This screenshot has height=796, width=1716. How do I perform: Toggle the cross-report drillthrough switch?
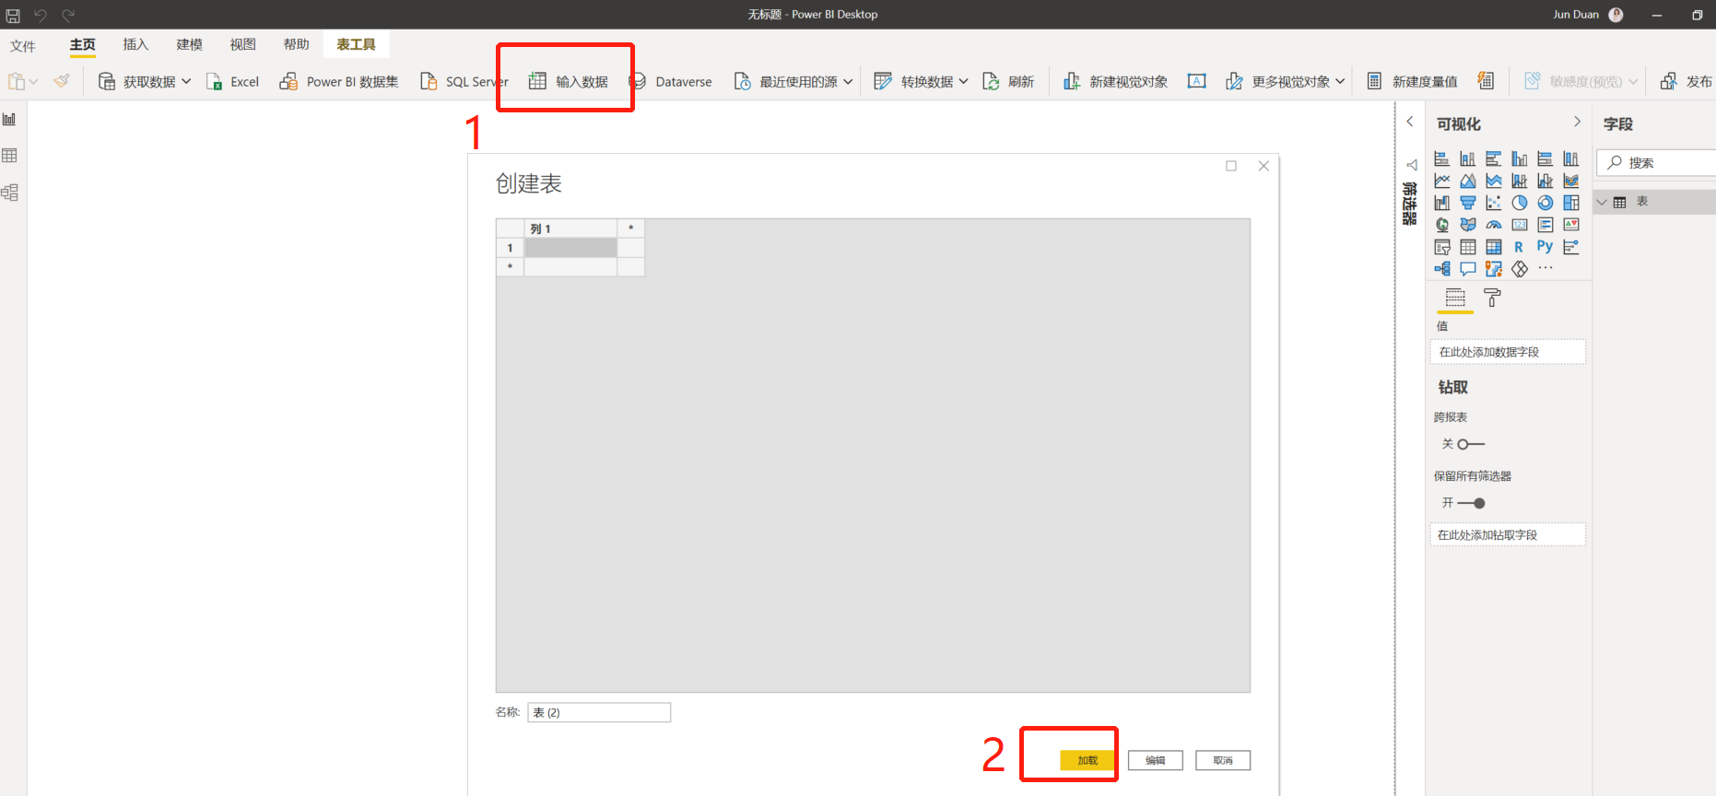[1471, 444]
